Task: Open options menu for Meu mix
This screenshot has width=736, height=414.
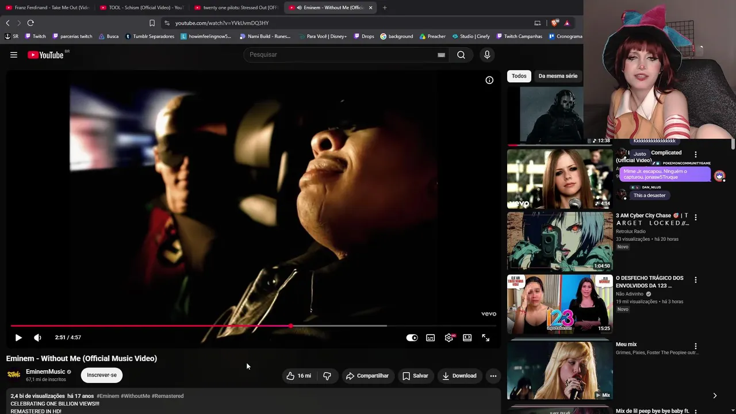Action: pyautogui.click(x=696, y=346)
